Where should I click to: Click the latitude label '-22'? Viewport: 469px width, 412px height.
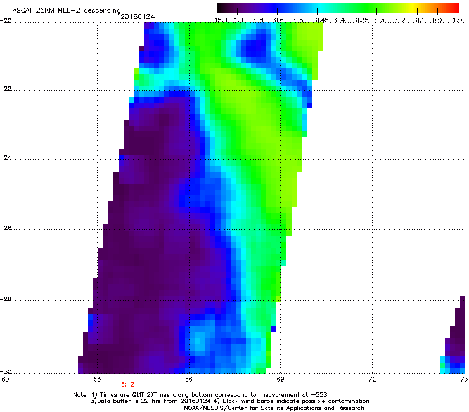6,88
